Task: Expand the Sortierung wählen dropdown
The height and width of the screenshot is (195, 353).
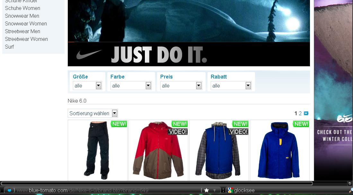Action: coord(93,113)
